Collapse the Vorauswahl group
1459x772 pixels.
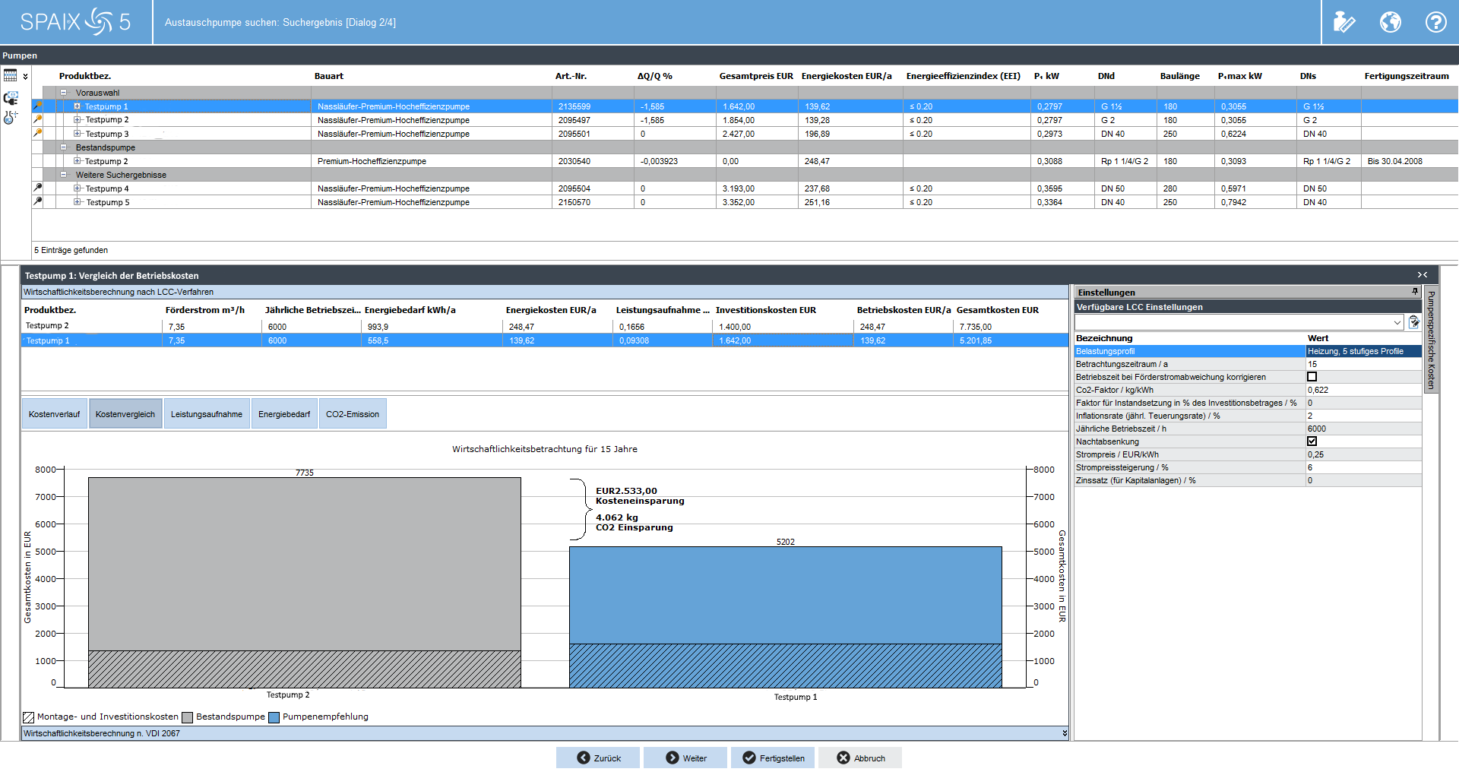(64, 93)
